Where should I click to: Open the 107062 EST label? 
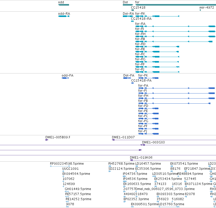(x=69, y=179)
